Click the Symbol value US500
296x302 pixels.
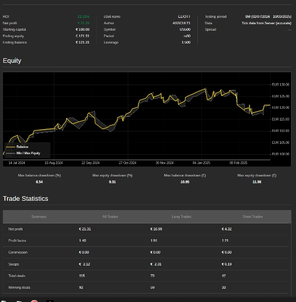pyautogui.click(x=185, y=30)
